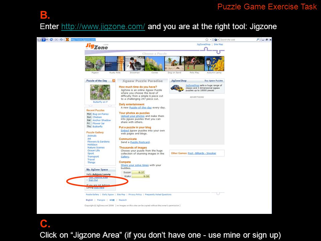Image resolution: width=321 pixels, height=241 pixels.
Task: Open the footer Daily Jigsaw link
Action: tap(108, 194)
